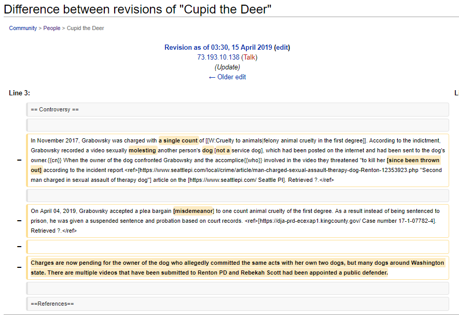Click highlighted text '[not a' in diff
459x315 pixels.
click(x=222, y=150)
